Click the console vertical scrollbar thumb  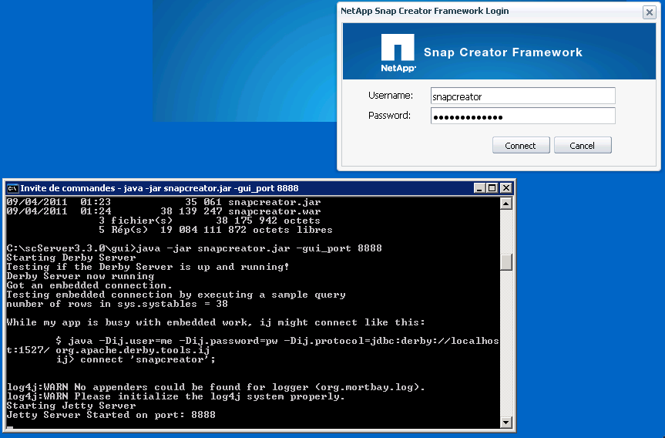(505, 262)
